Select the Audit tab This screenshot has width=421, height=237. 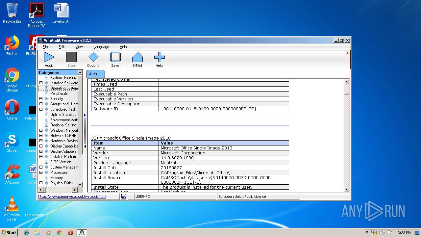96,74
